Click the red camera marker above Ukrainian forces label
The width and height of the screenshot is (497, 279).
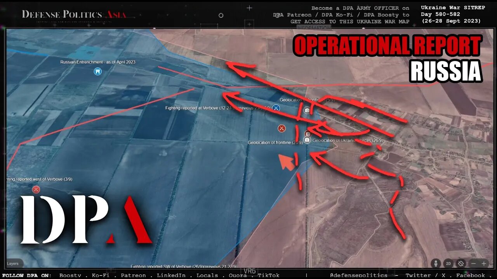coord(308,134)
